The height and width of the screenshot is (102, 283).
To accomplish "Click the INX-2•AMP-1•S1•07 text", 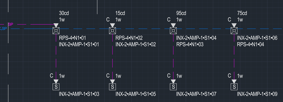I will 196,94.
